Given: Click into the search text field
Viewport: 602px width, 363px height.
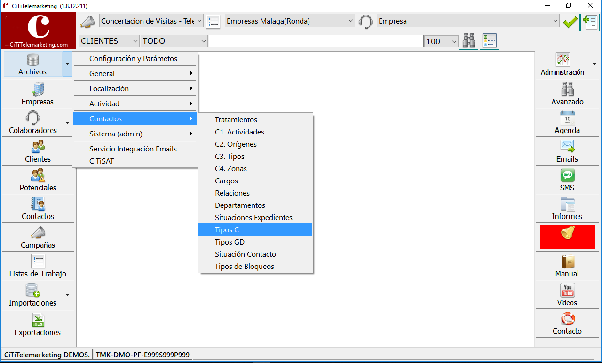Looking at the screenshot, I should point(316,41).
